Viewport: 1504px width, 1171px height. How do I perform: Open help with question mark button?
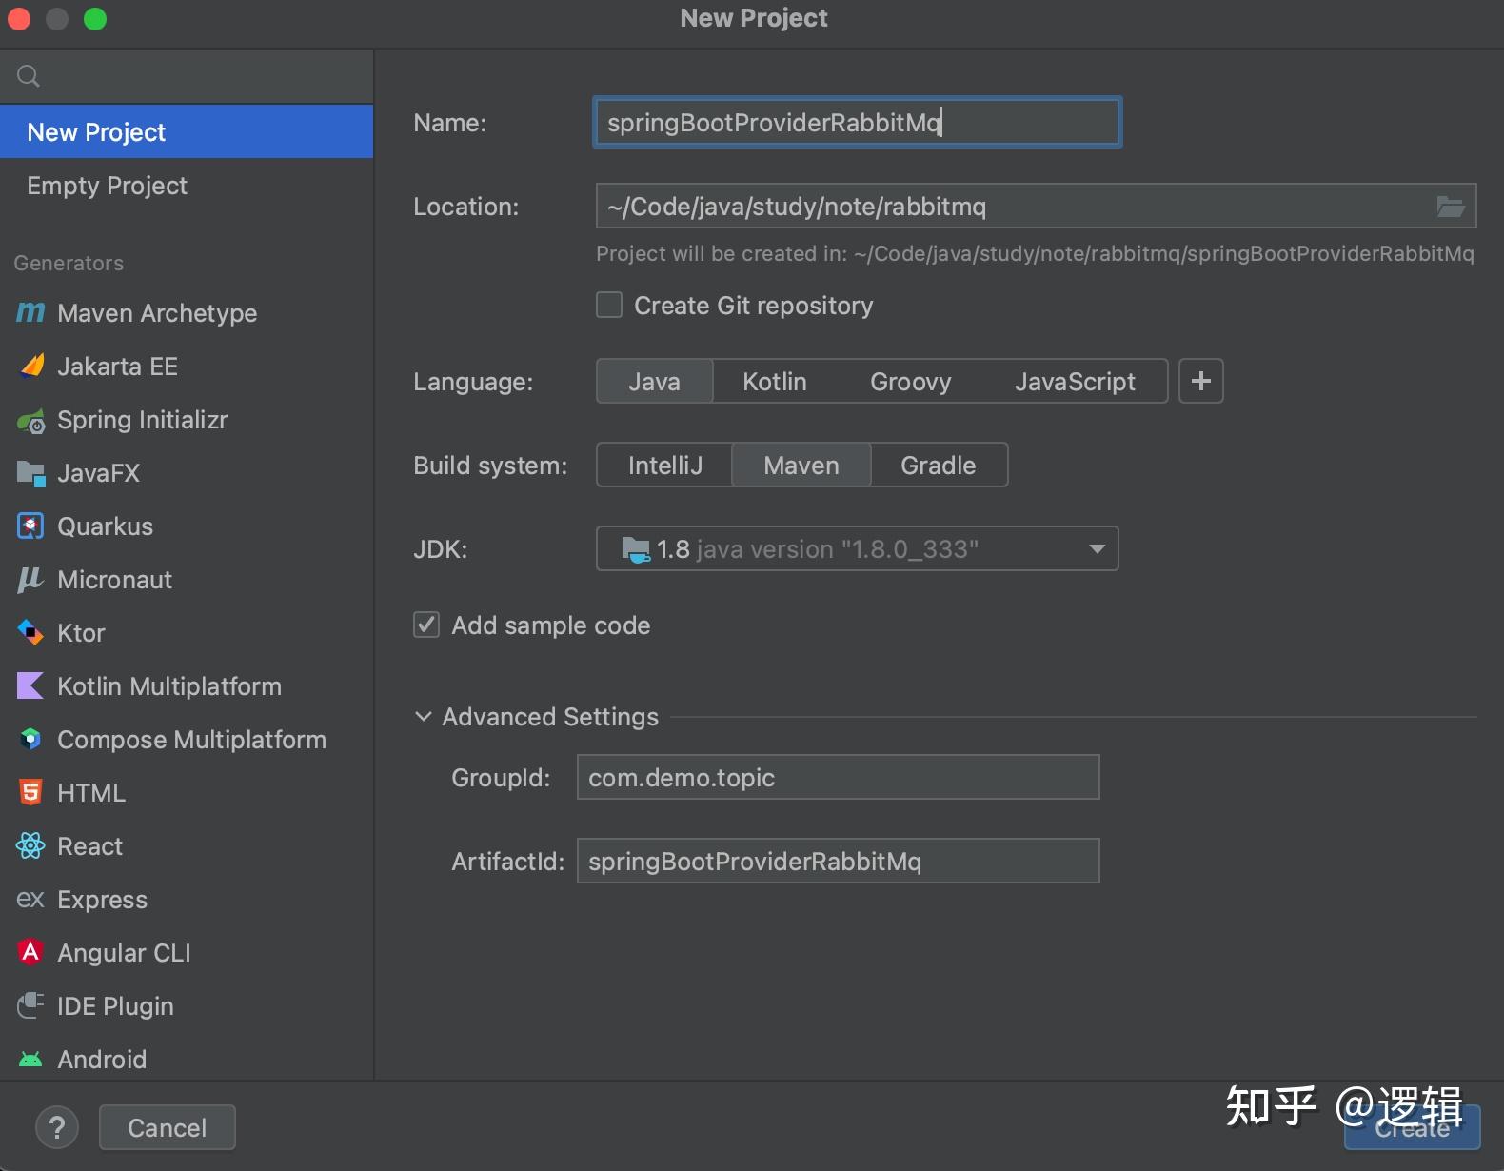coord(57,1127)
